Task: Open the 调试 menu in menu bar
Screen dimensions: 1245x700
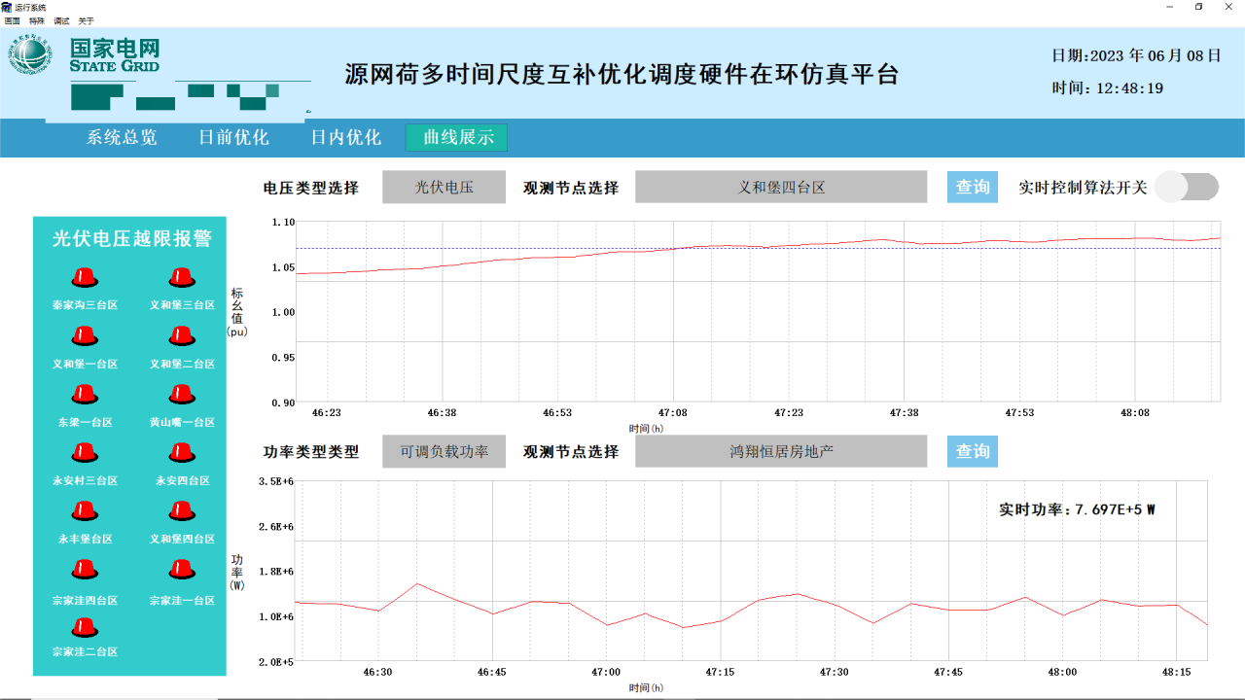Action: point(61,20)
